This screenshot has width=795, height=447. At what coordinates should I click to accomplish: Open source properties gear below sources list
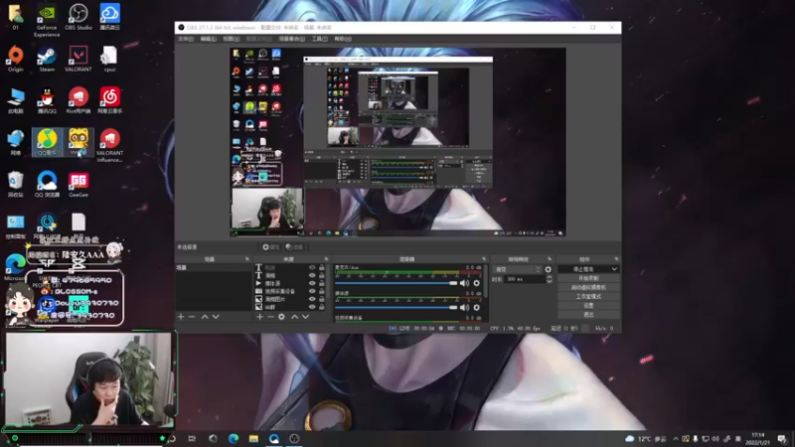coord(281,317)
